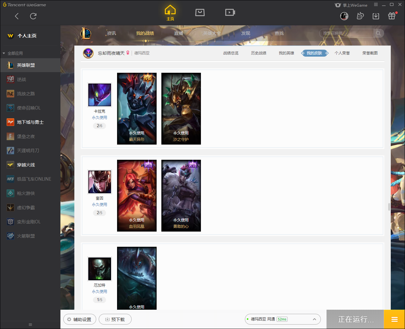Open 个人主页 personal homepage

tap(22, 36)
